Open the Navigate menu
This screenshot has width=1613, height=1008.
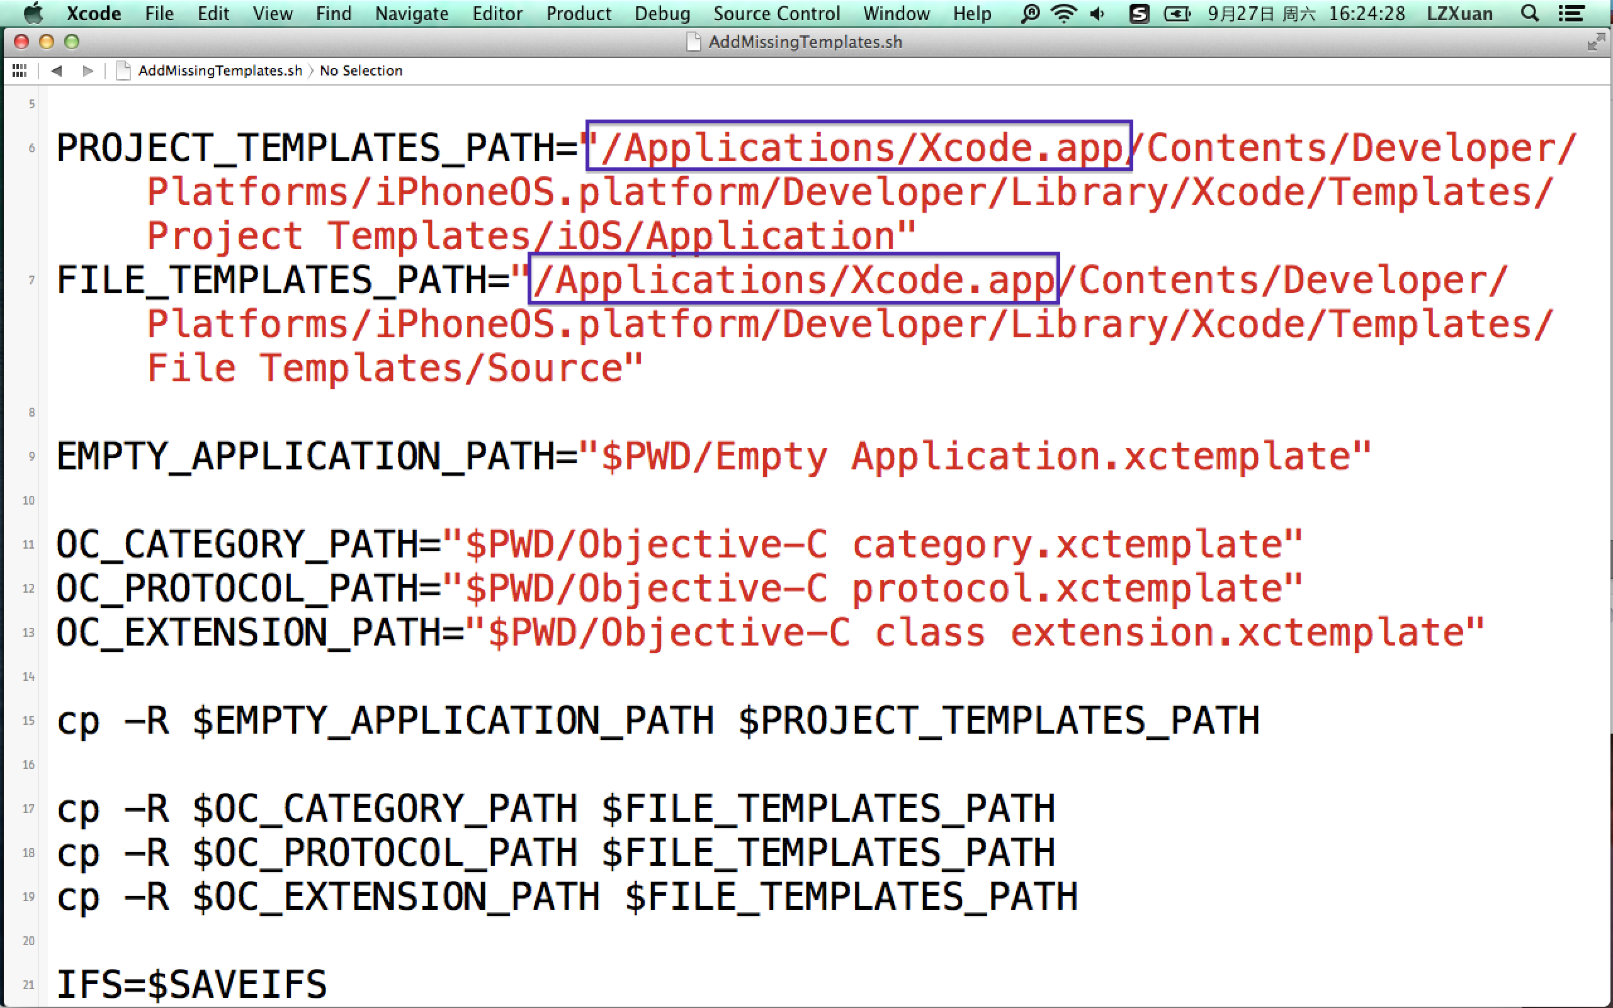[412, 13]
